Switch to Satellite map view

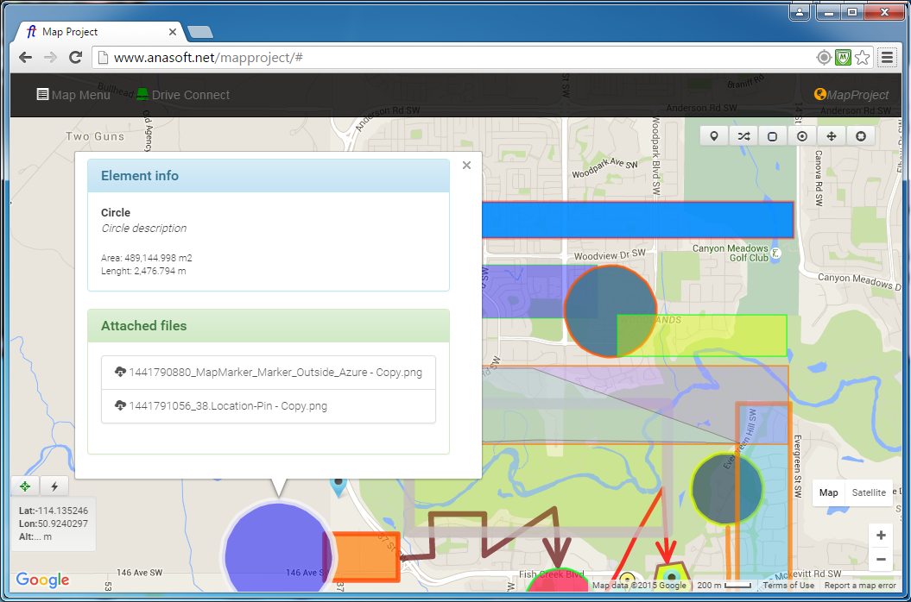(x=869, y=492)
